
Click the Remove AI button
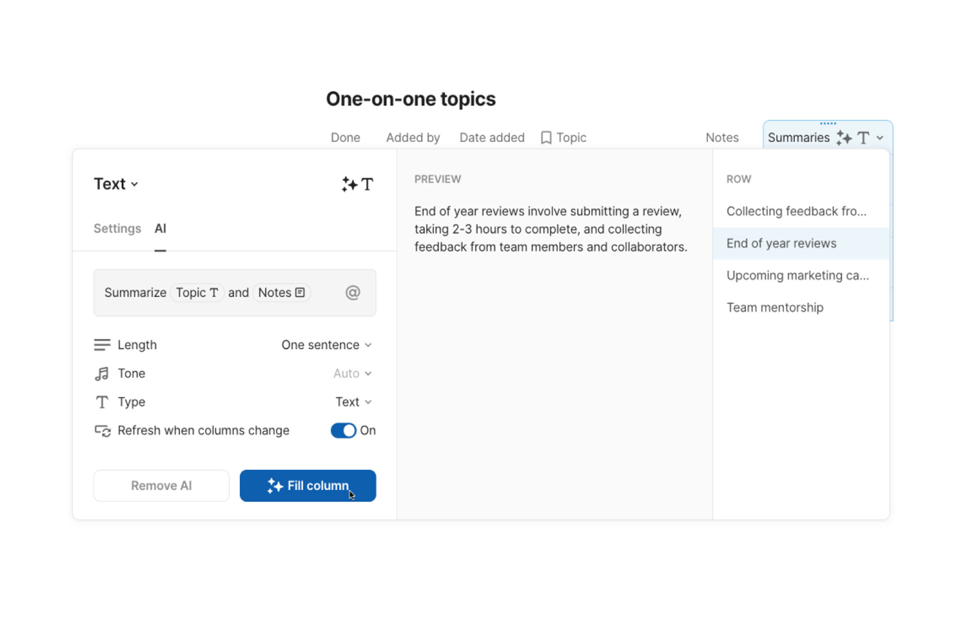(161, 486)
